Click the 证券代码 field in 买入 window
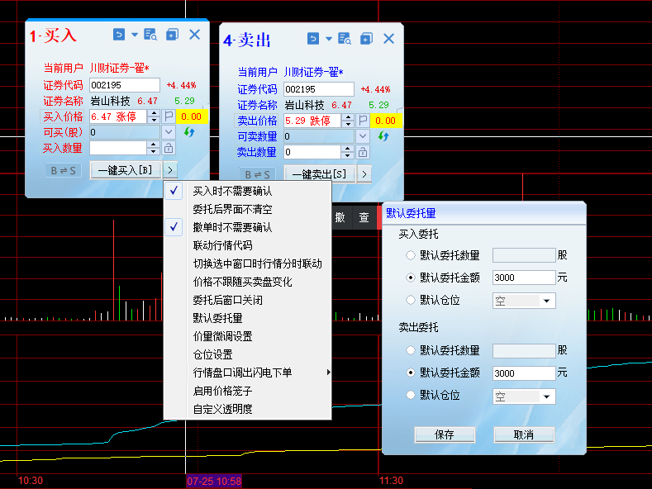Screen dimensions: 652x489 (125, 85)
